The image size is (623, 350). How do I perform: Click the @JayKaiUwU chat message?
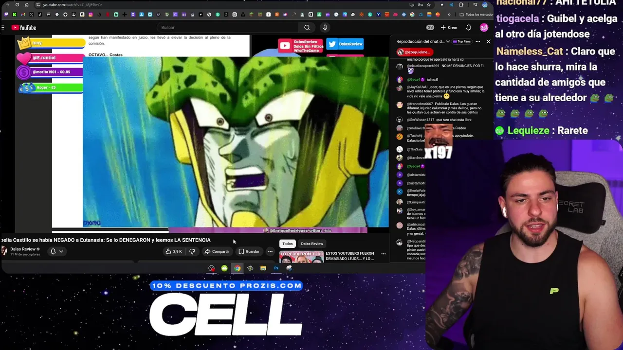(x=440, y=91)
